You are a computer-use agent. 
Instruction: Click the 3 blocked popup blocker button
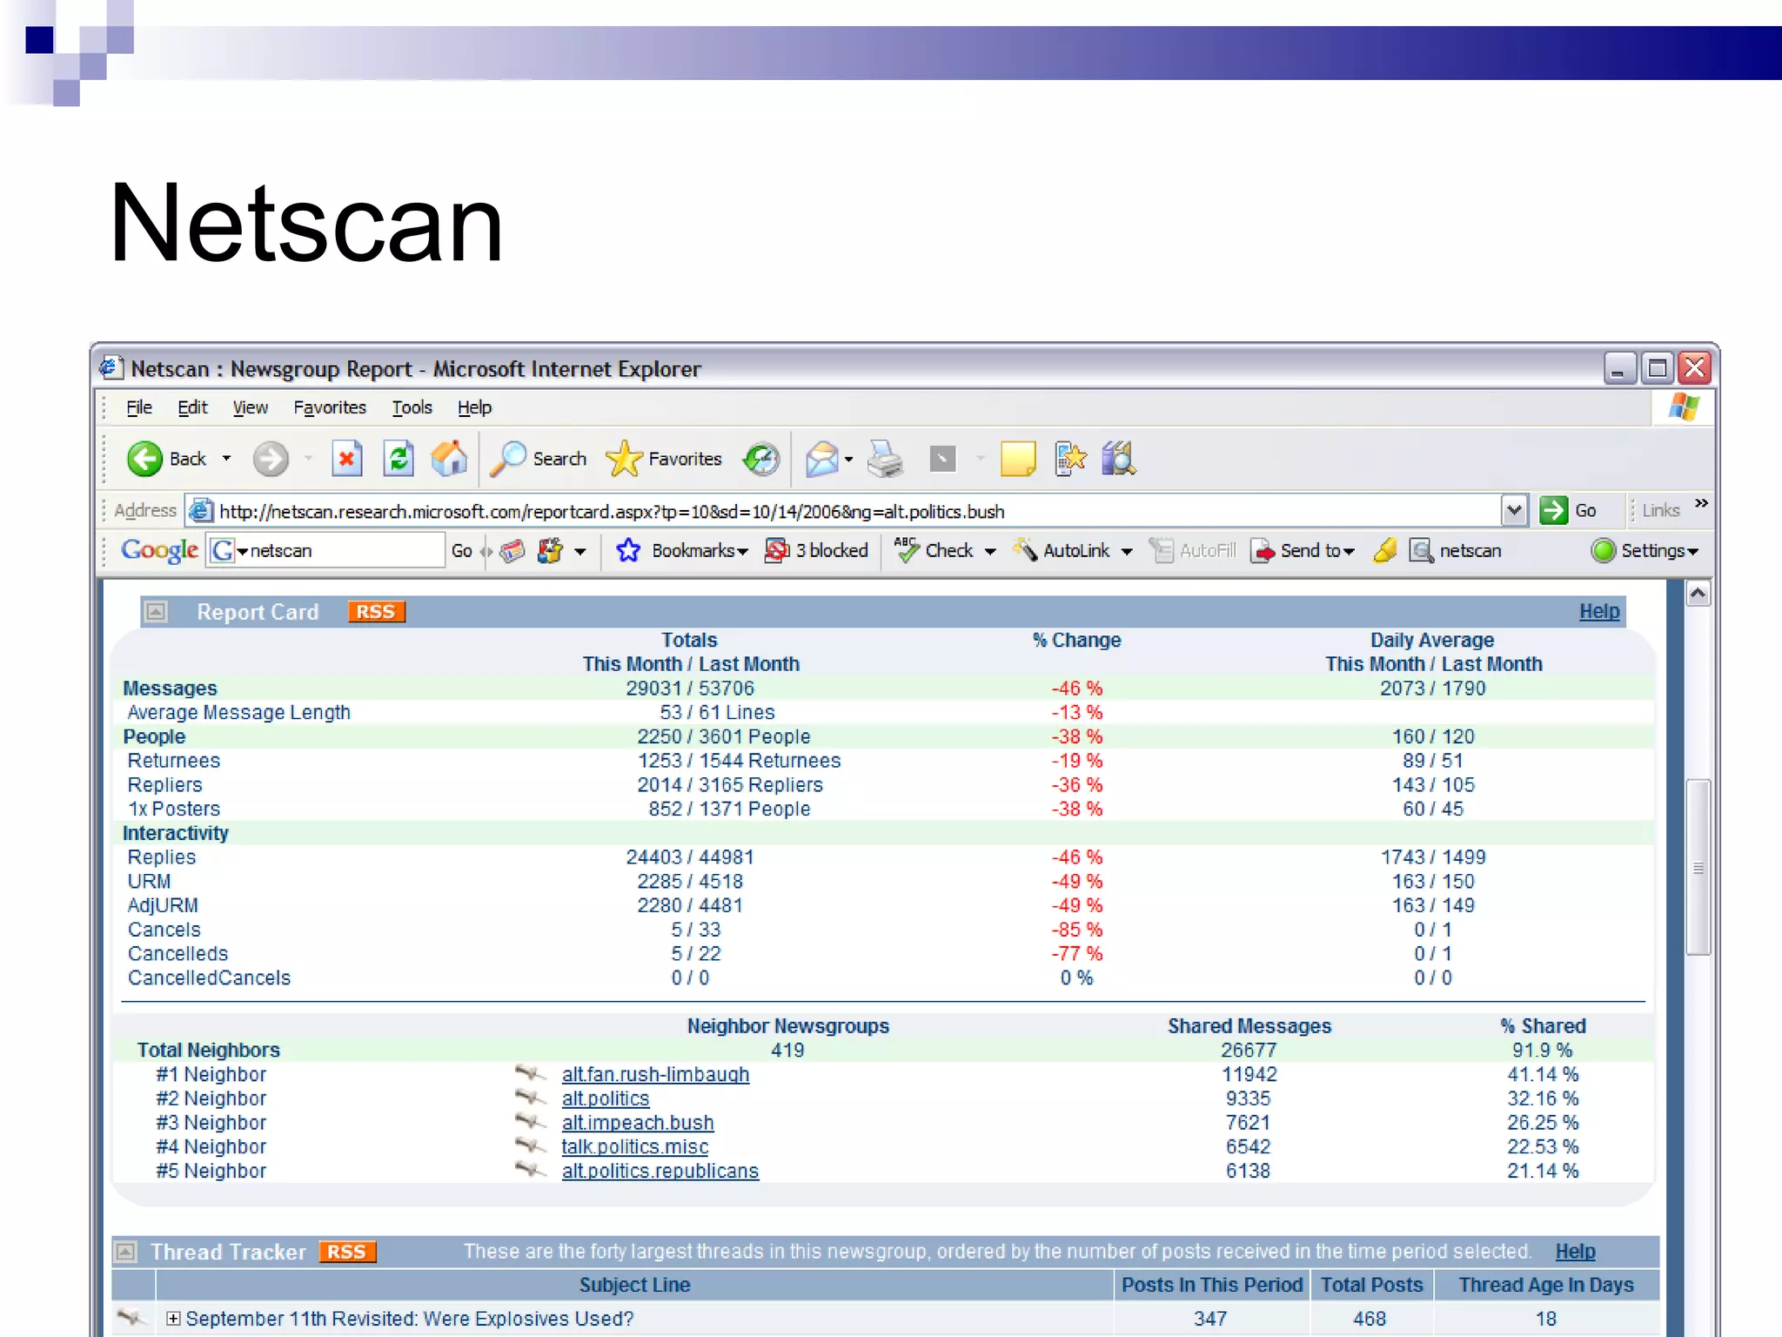(x=816, y=550)
